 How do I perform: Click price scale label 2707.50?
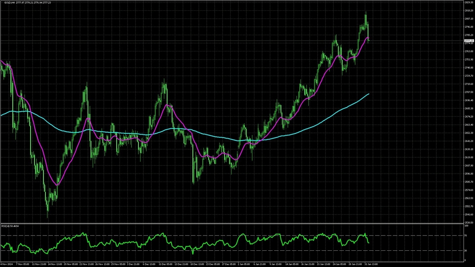tap(469, 92)
